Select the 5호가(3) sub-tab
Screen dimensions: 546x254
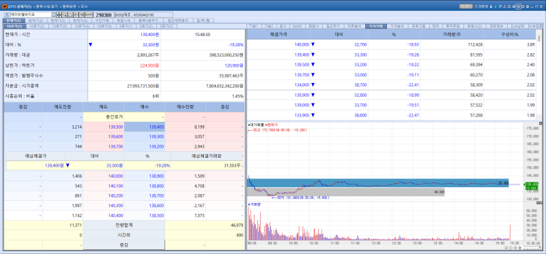(x=167, y=26)
